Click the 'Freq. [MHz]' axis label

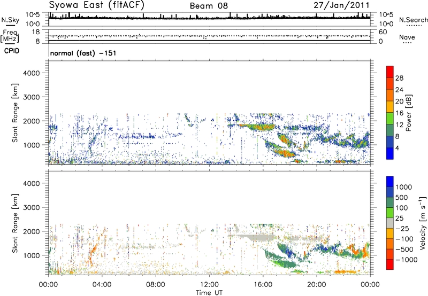click(10, 36)
